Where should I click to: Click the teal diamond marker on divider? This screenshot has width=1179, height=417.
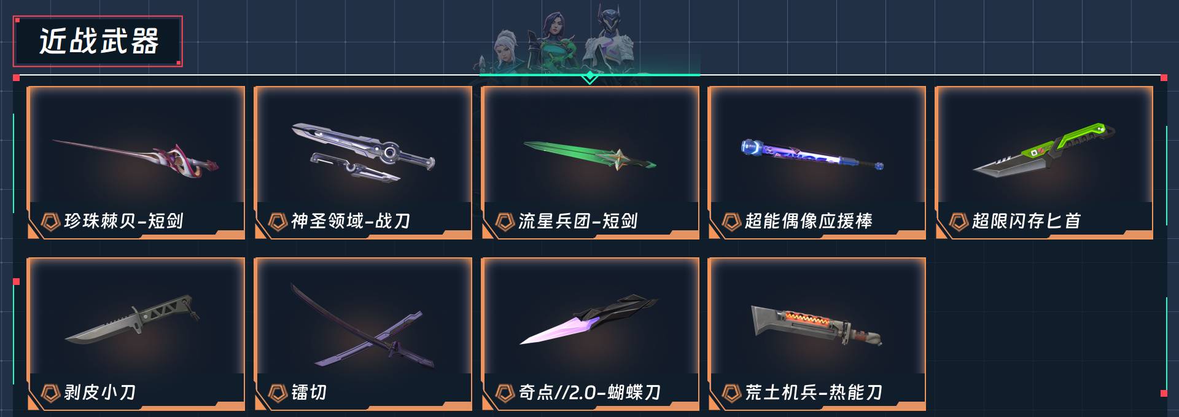(589, 77)
